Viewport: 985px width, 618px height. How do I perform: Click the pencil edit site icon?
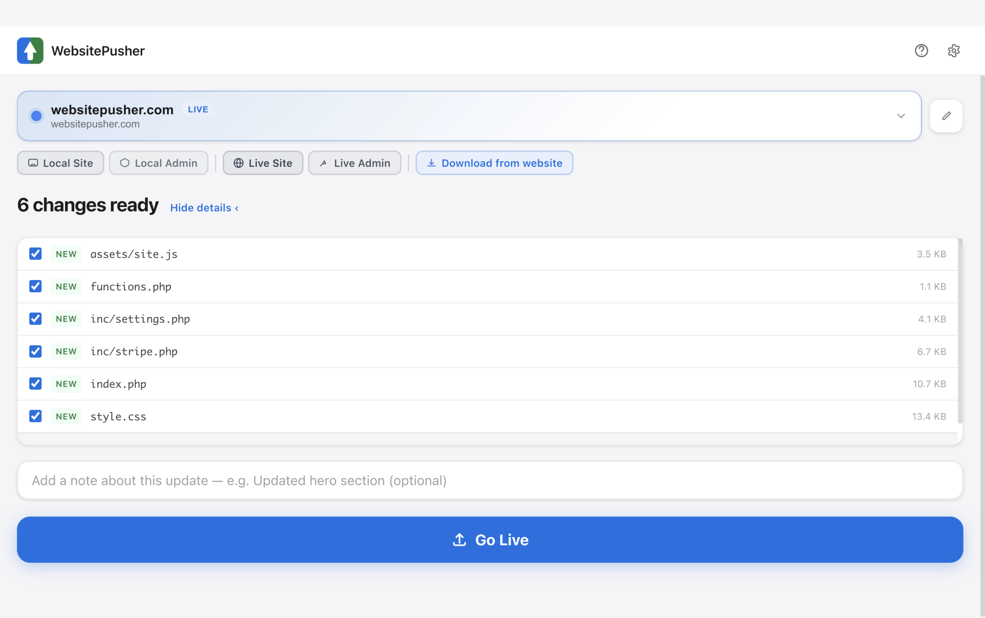tap(946, 116)
